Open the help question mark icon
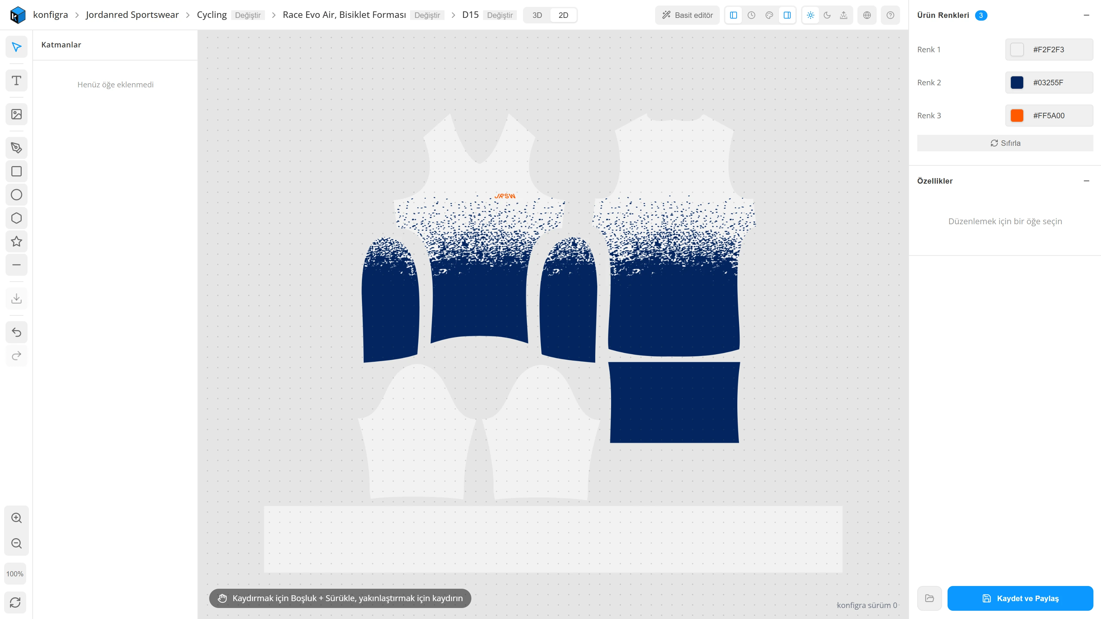 [x=890, y=15]
